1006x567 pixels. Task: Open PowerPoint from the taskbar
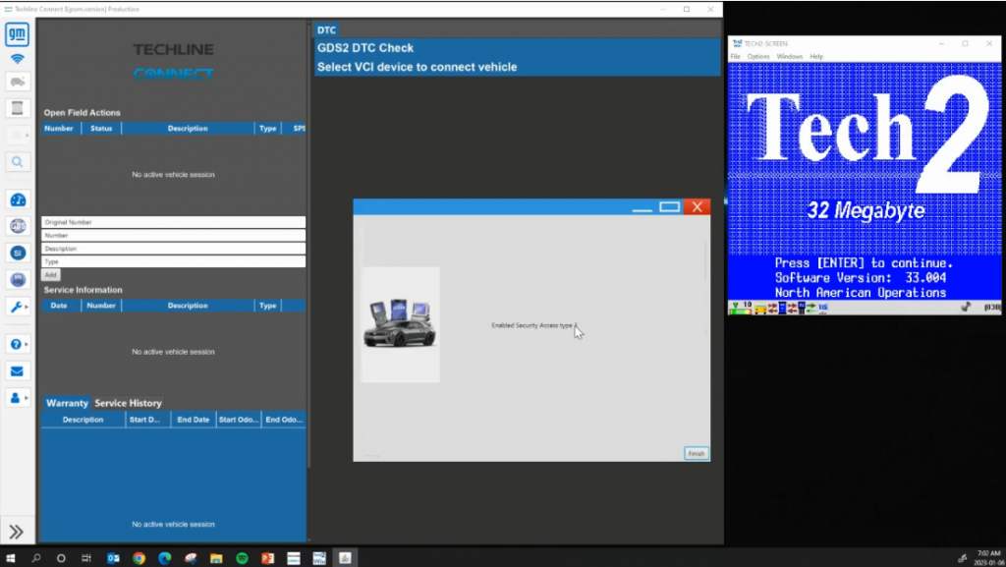[267, 558]
